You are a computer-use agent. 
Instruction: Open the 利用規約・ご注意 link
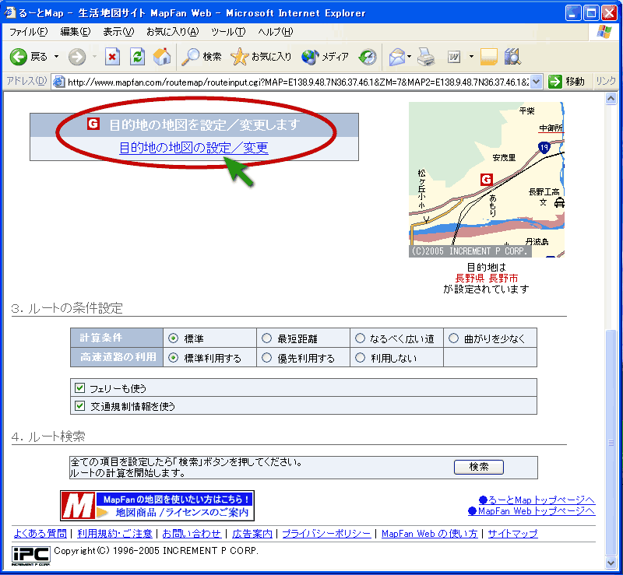pos(114,534)
